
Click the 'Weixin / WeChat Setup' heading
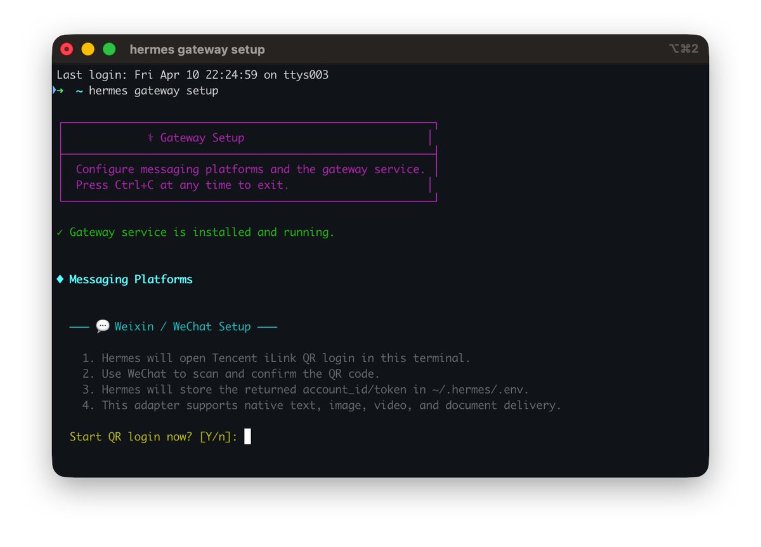(183, 327)
